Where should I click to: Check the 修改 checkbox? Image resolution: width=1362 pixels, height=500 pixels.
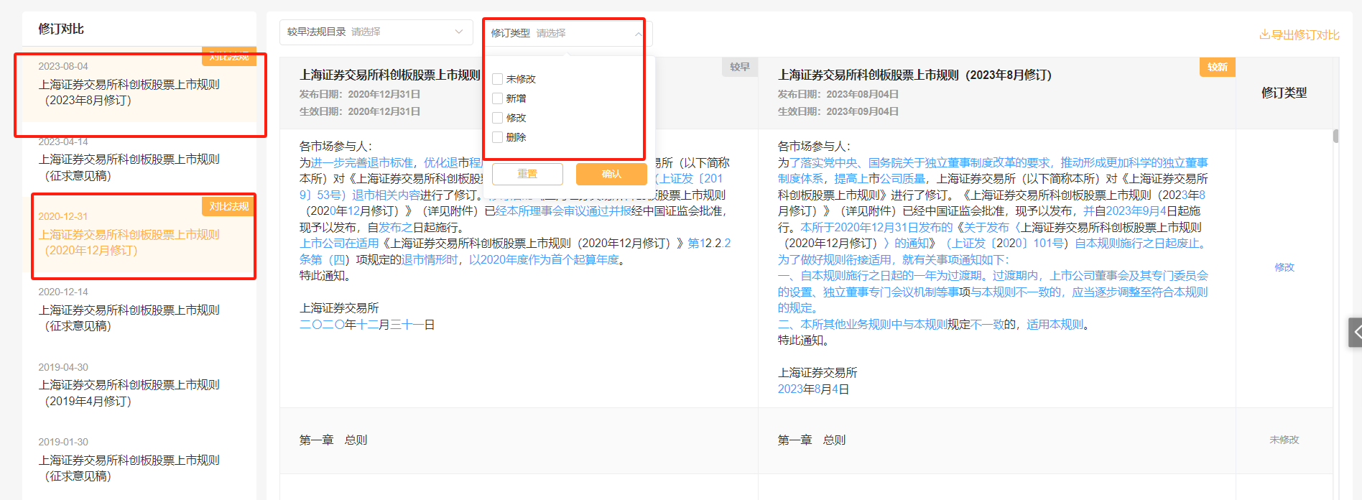point(497,118)
